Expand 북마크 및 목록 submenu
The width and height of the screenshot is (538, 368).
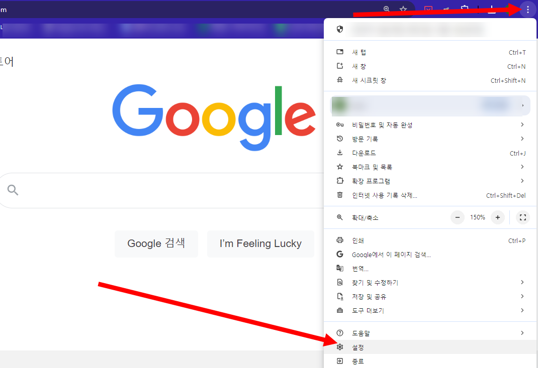tap(430, 167)
